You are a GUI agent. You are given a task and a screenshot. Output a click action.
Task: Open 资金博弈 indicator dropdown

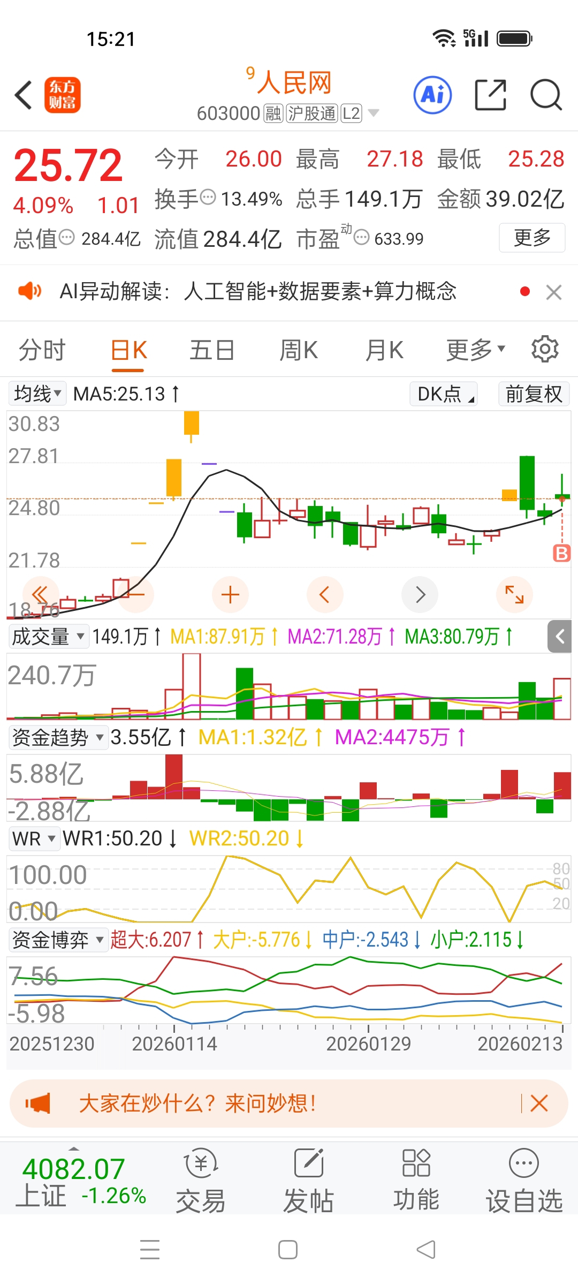point(58,940)
